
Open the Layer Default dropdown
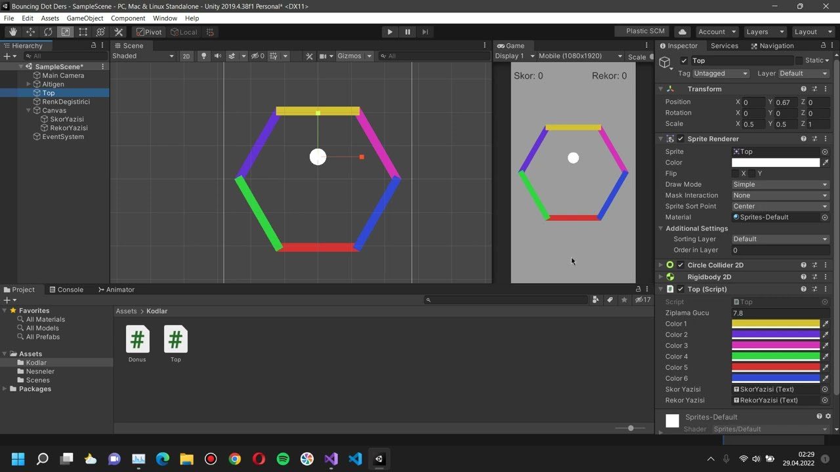pyautogui.click(x=803, y=73)
